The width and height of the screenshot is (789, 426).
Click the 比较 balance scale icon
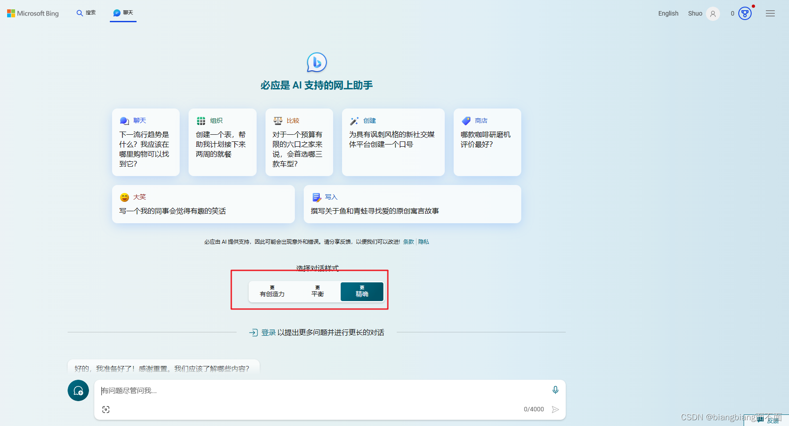point(278,121)
